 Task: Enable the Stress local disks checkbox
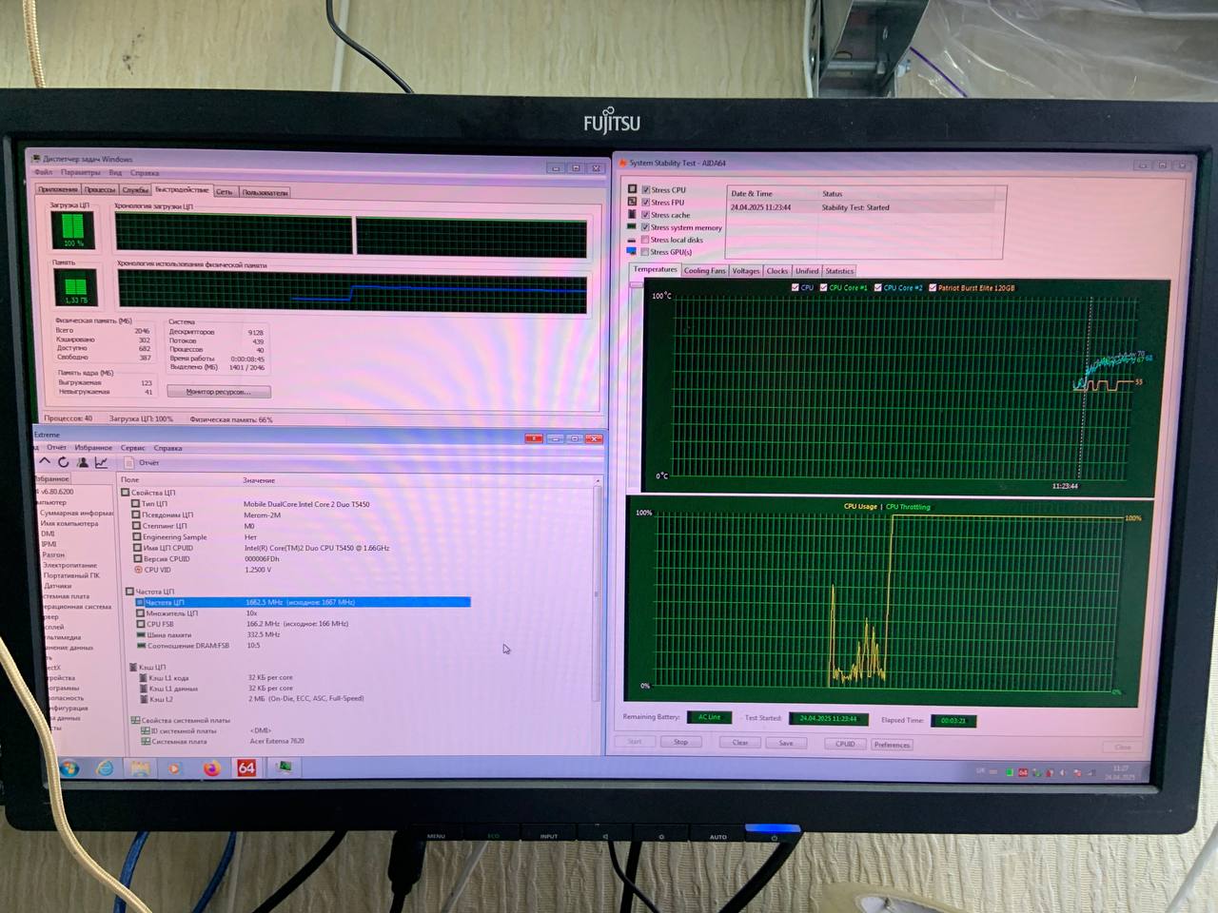(646, 240)
